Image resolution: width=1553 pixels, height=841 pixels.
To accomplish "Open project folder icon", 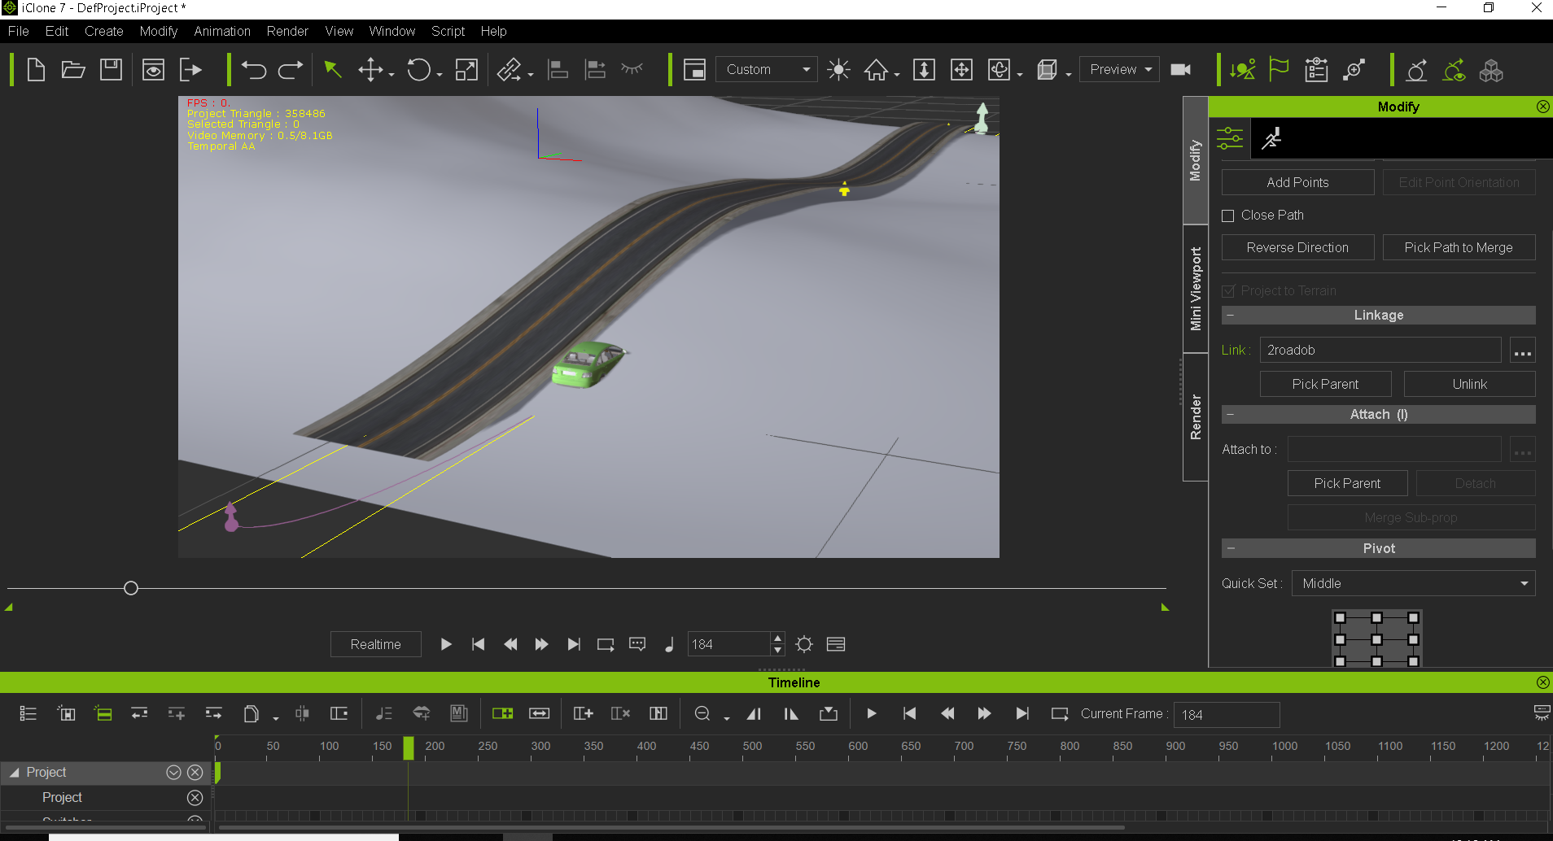I will point(73,70).
